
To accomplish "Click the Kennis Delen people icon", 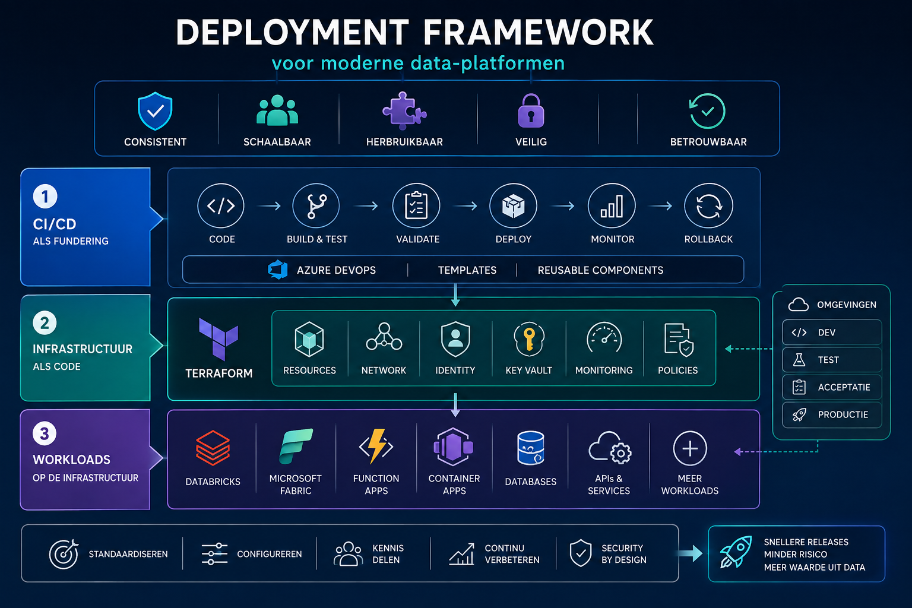I will pos(349,553).
